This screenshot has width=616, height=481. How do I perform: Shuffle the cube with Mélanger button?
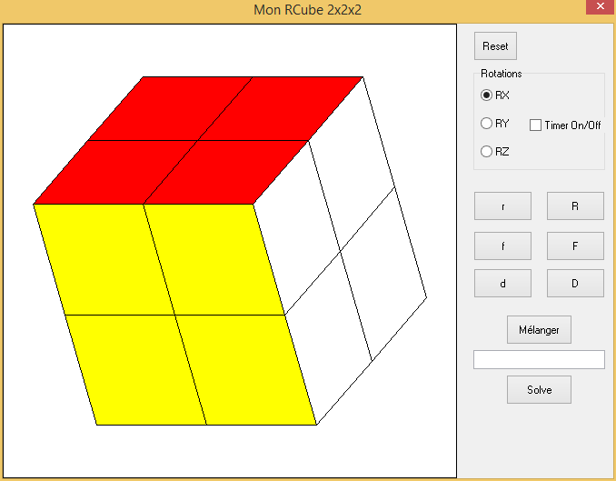[539, 329]
